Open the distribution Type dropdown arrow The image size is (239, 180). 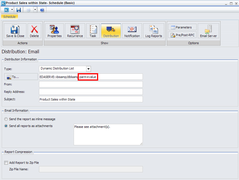pos(88,69)
